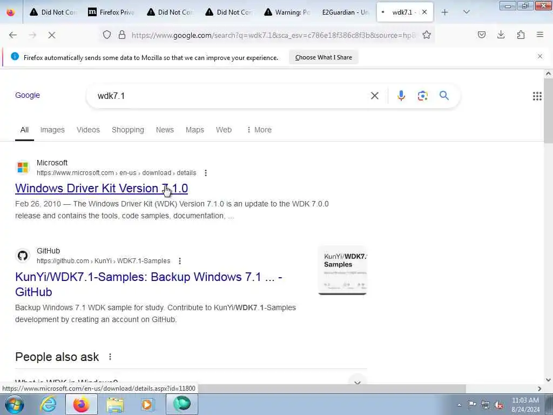Click the taskbar clock 11:03 AM
This screenshot has width=553, height=415.
(525, 400)
